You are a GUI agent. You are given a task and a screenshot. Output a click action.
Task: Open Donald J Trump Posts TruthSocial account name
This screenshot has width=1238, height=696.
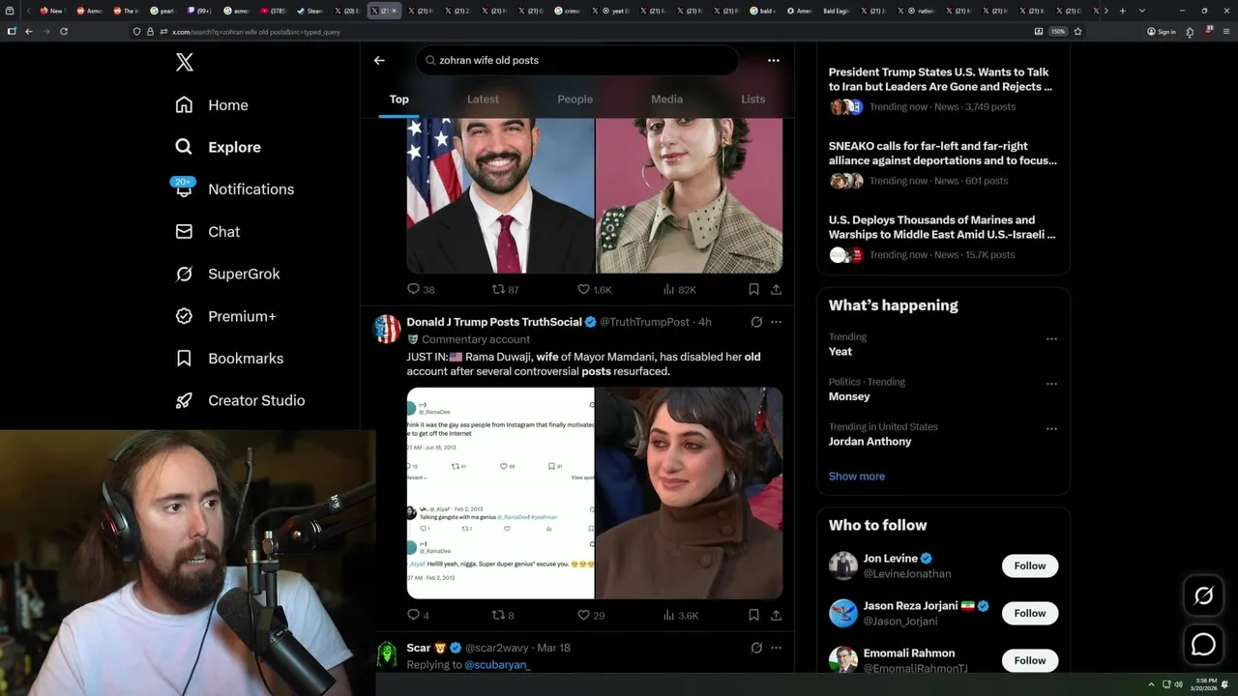pos(494,322)
